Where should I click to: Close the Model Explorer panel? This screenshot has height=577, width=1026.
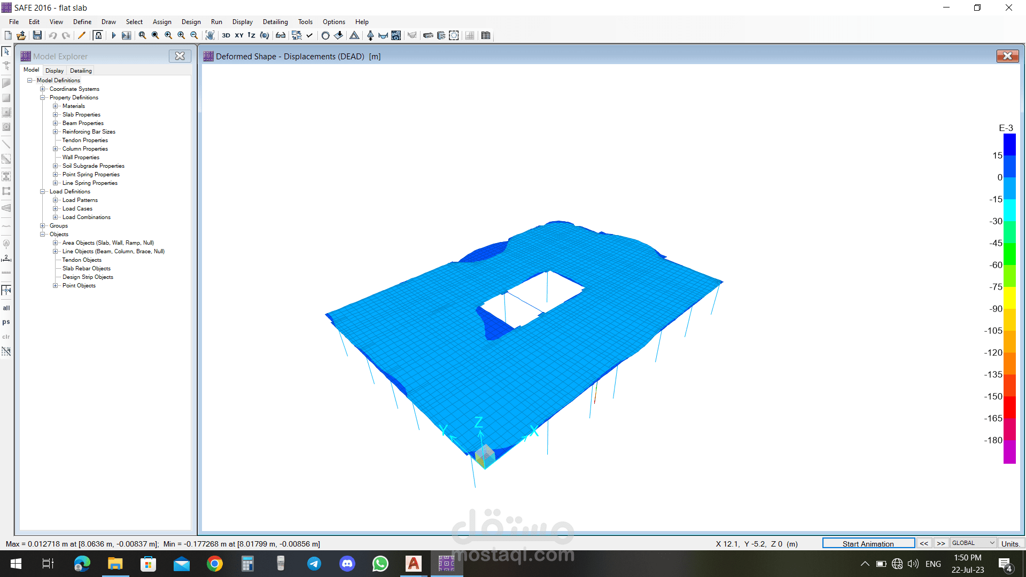[180, 56]
